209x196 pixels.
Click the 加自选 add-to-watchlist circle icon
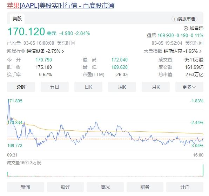point(186,28)
